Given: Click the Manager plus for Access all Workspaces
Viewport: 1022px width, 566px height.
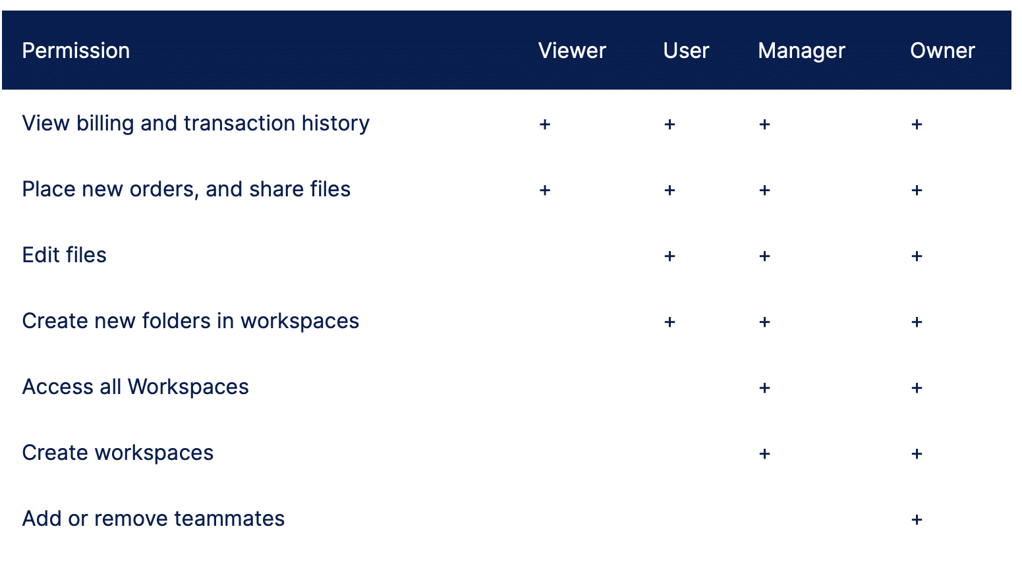Looking at the screenshot, I should (764, 388).
